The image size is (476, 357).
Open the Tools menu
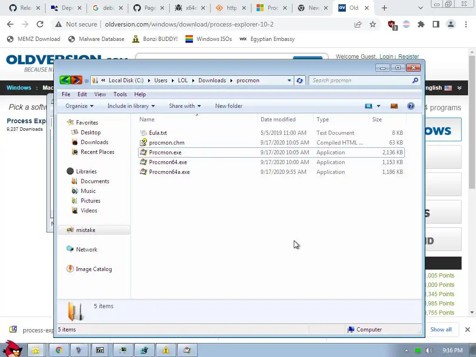pyautogui.click(x=120, y=94)
